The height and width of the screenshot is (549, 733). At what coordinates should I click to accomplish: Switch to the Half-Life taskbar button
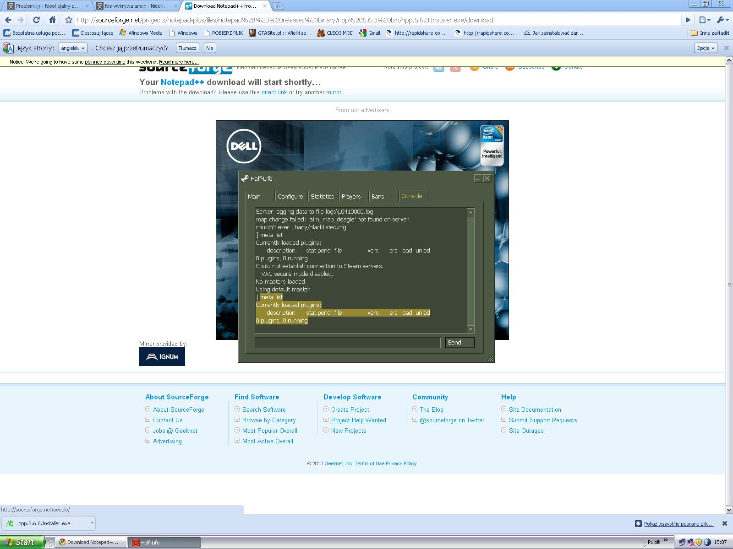point(164,542)
